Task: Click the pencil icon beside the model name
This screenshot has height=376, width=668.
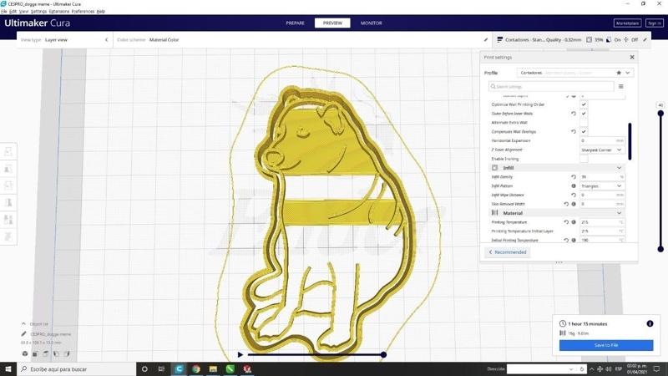Action: click(24, 334)
